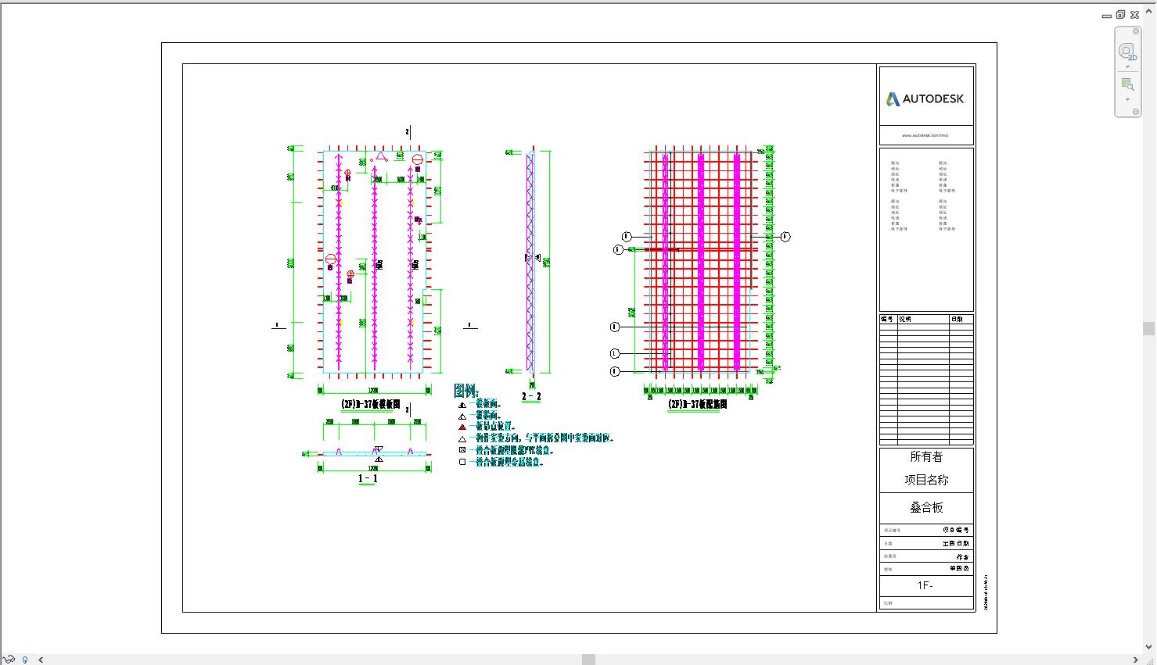This screenshot has height=665, width=1157.
Task: Click the www.autodesk.com/revit text
Action: click(925, 135)
